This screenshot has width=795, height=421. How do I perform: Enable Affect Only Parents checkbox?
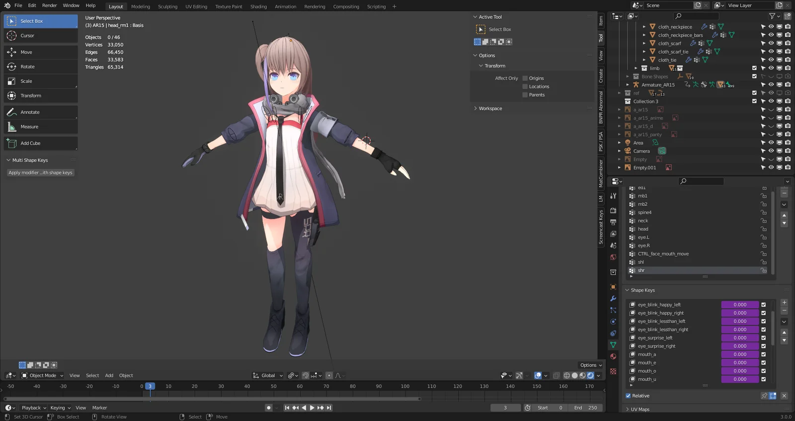525,95
